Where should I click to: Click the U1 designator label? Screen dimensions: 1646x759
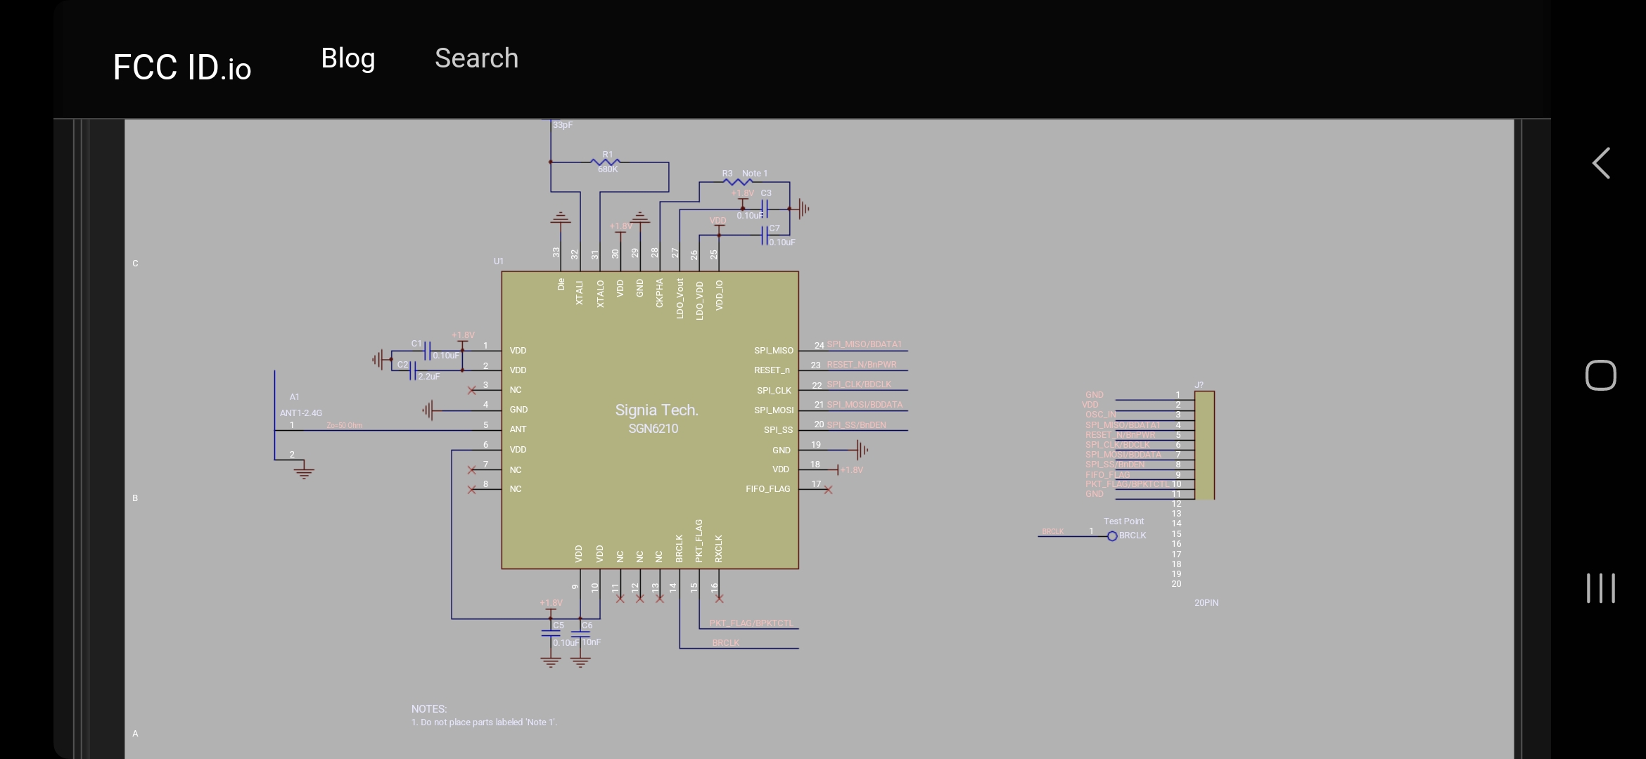pyautogui.click(x=499, y=261)
